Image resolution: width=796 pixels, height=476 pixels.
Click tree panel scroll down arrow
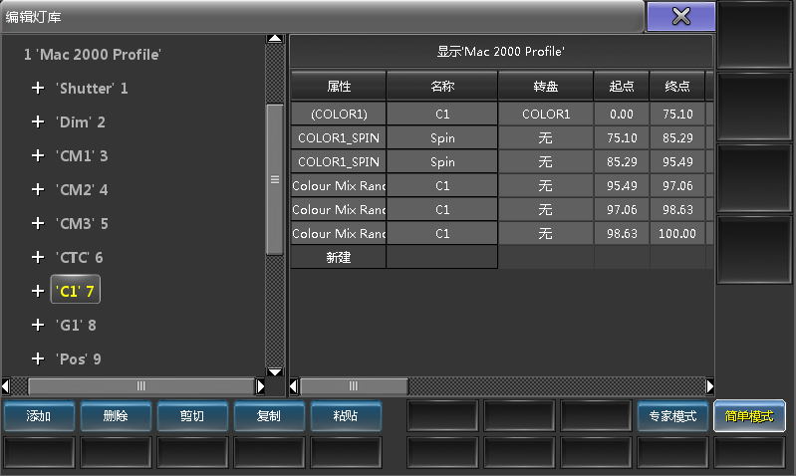(275, 372)
